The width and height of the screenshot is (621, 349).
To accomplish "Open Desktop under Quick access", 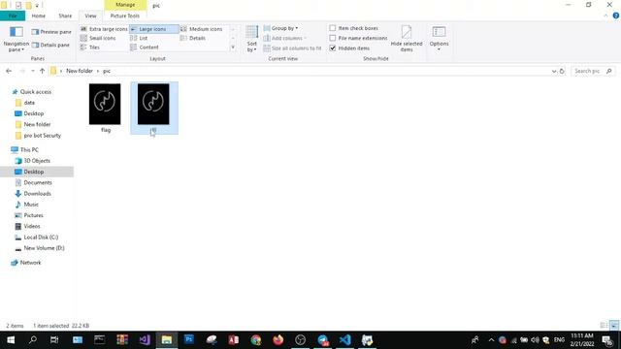I will [33, 113].
